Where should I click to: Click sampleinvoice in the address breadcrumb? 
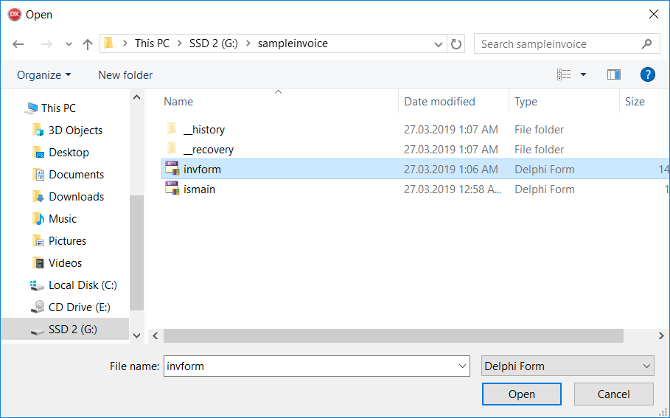[x=293, y=43]
